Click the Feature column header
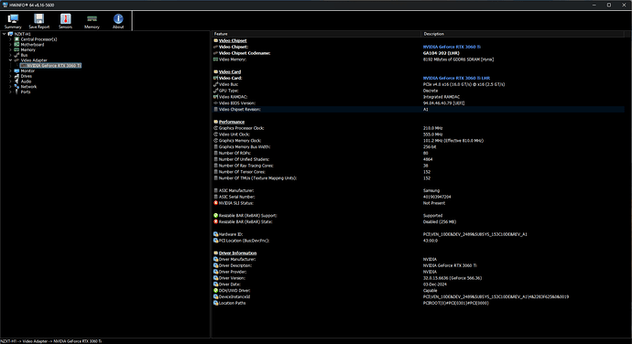The image size is (632, 344). [x=316, y=34]
